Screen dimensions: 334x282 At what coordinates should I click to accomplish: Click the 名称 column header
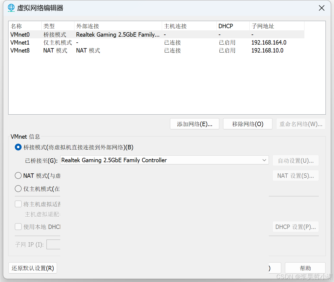pos(16,26)
